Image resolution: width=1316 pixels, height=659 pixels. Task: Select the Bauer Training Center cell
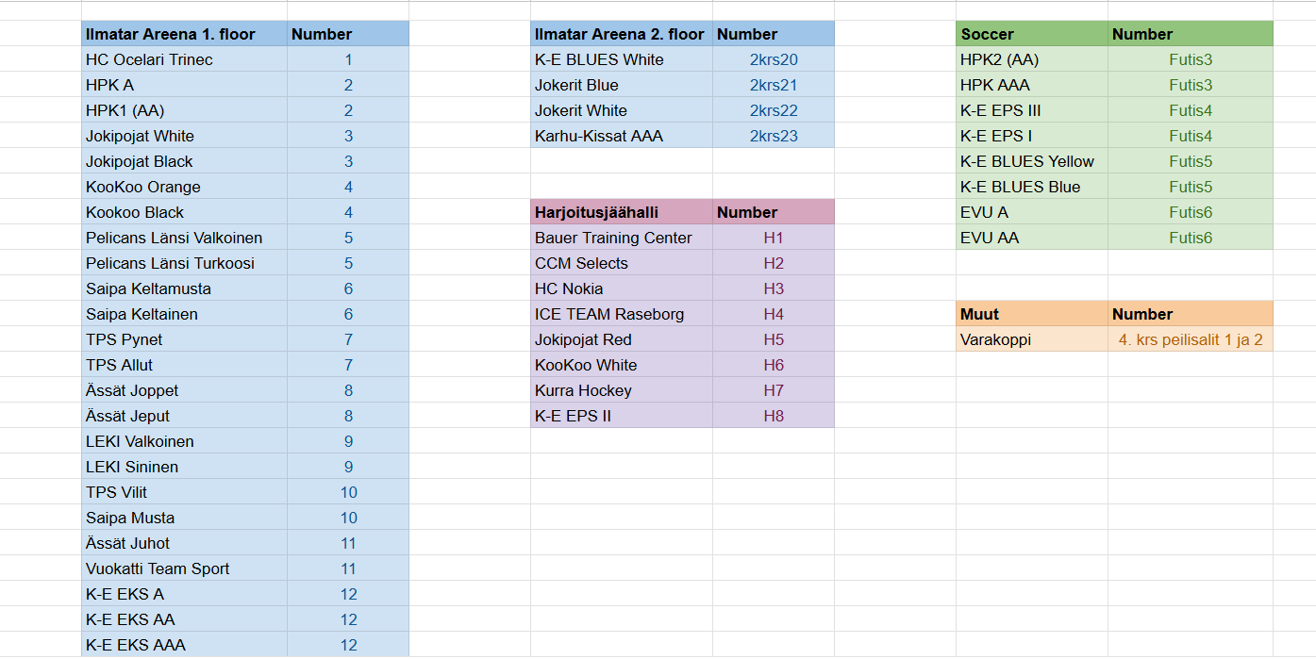[613, 238]
